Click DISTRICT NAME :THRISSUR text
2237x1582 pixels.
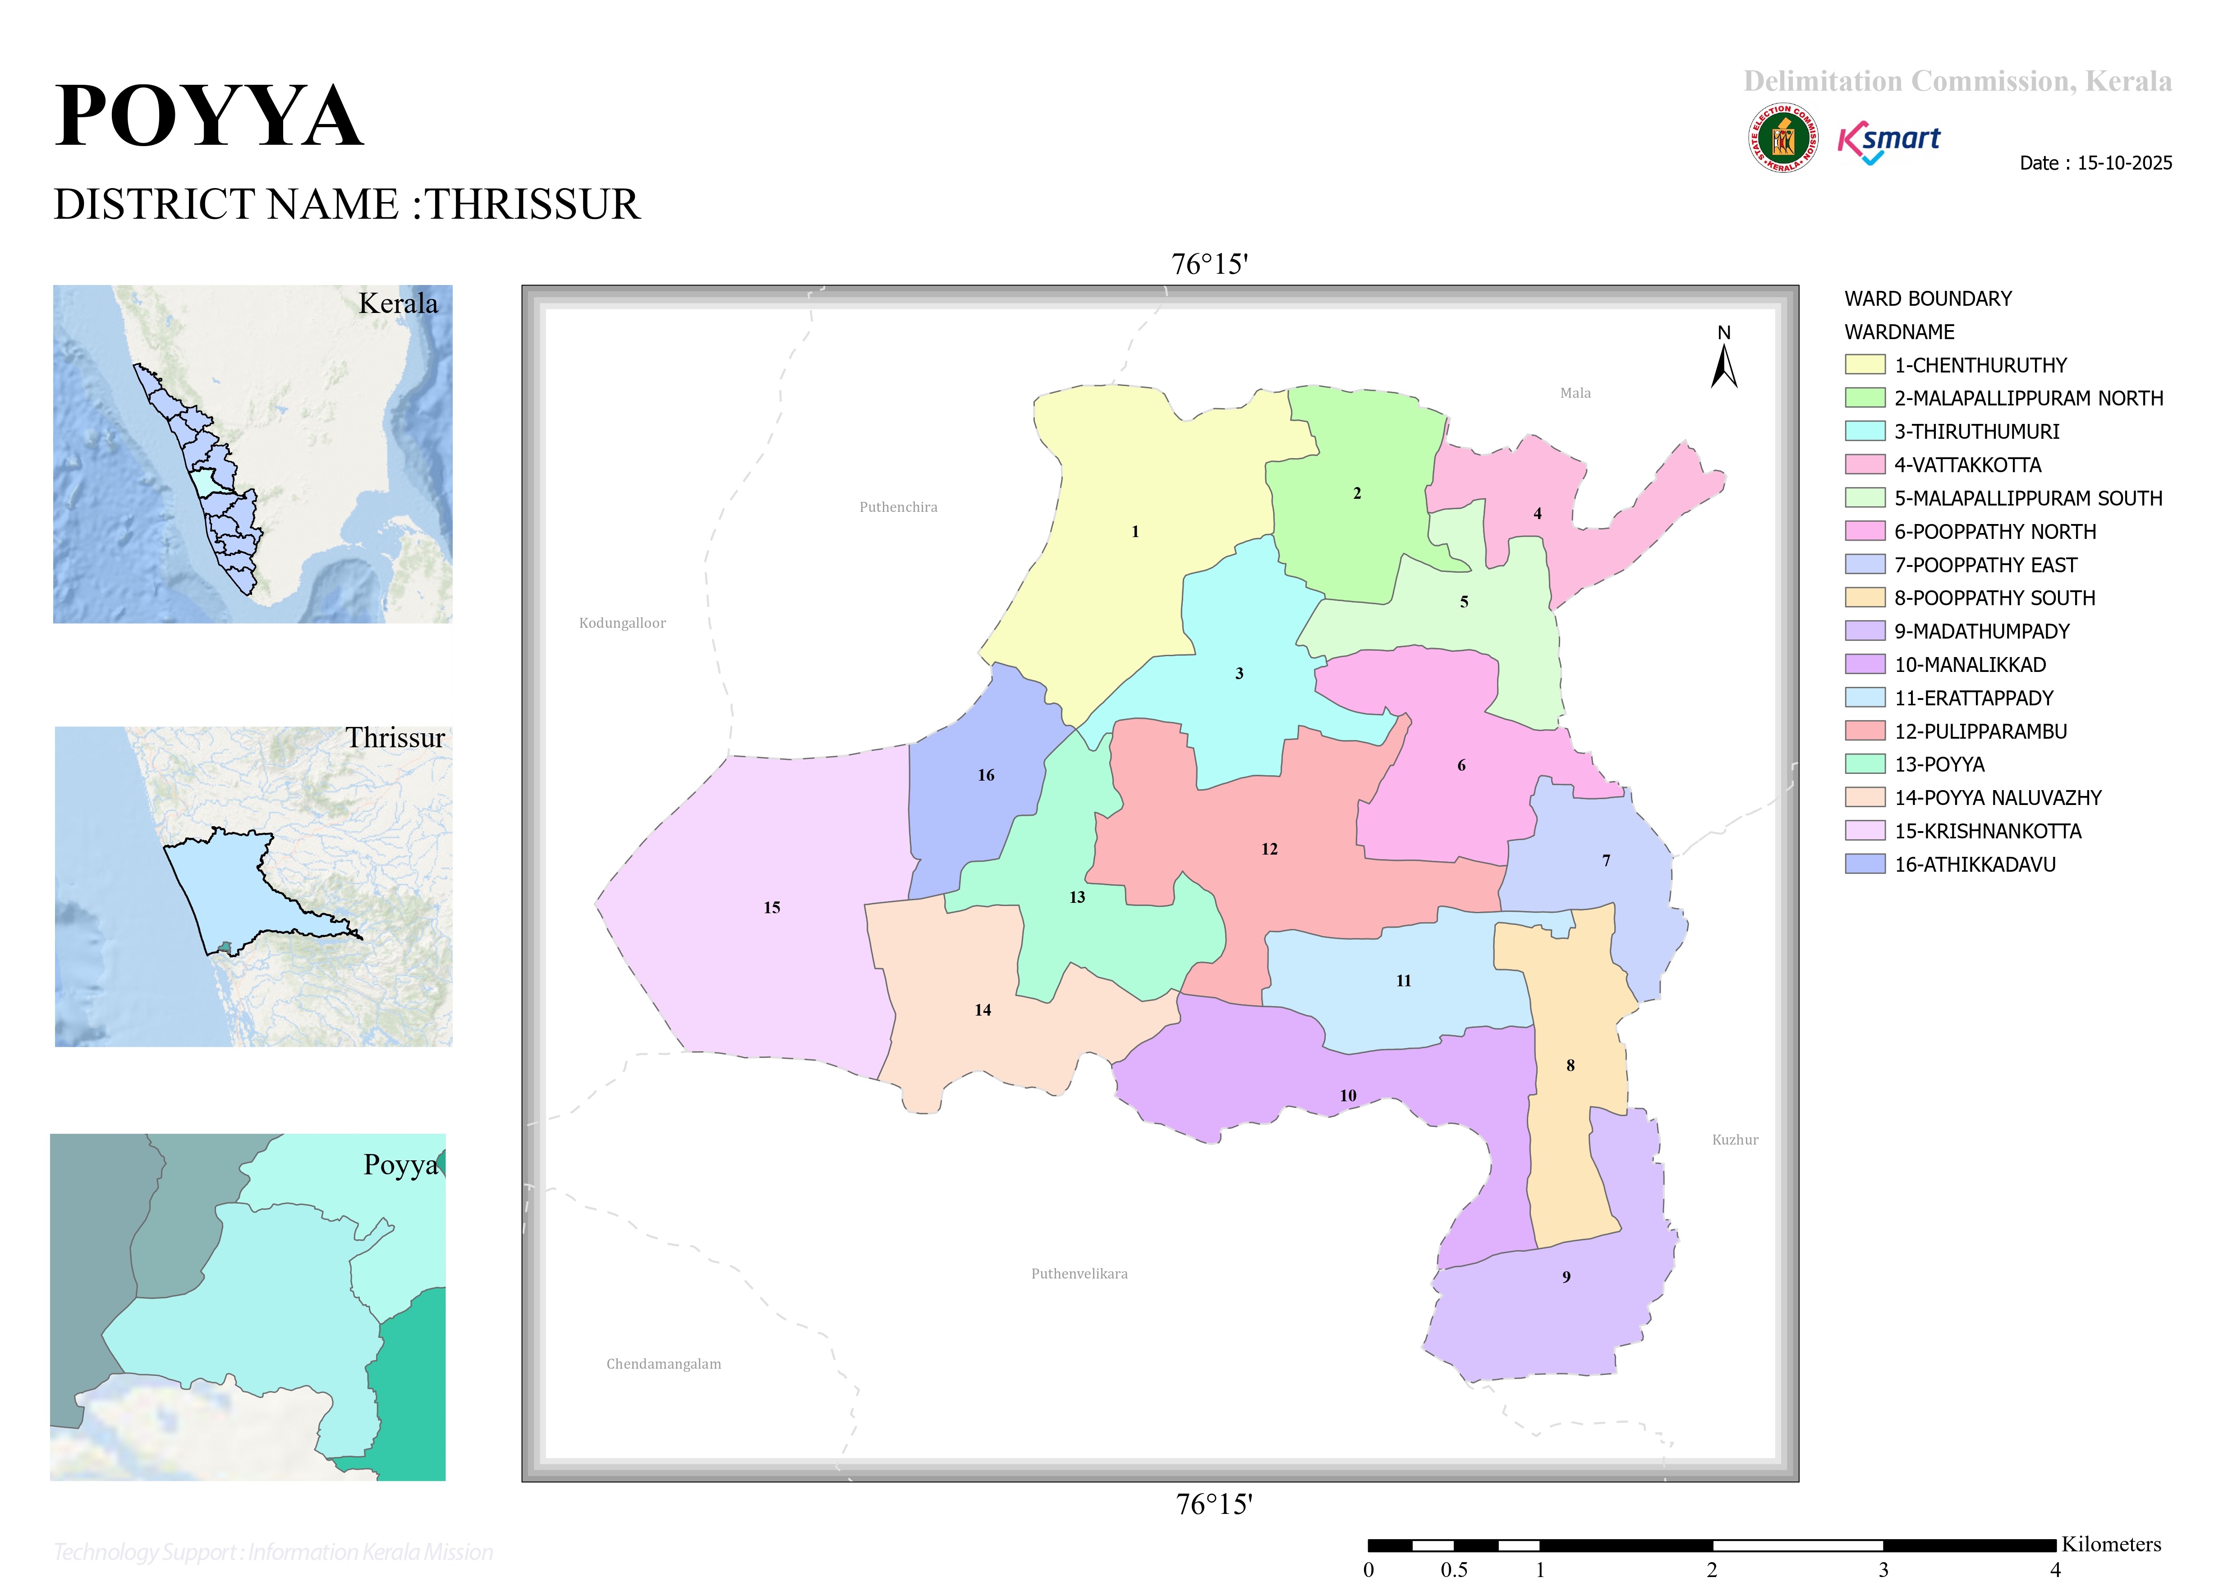pos(347,205)
